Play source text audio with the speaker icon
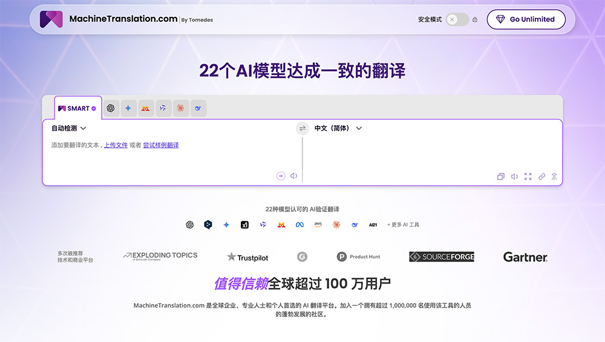The height and width of the screenshot is (342, 605). click(294, 176)
